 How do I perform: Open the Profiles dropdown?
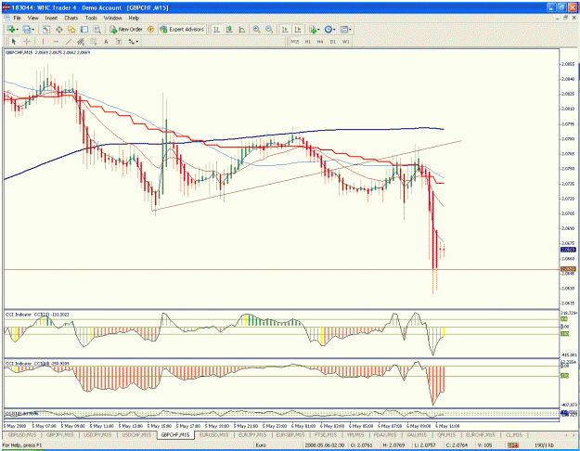[29, 29]
